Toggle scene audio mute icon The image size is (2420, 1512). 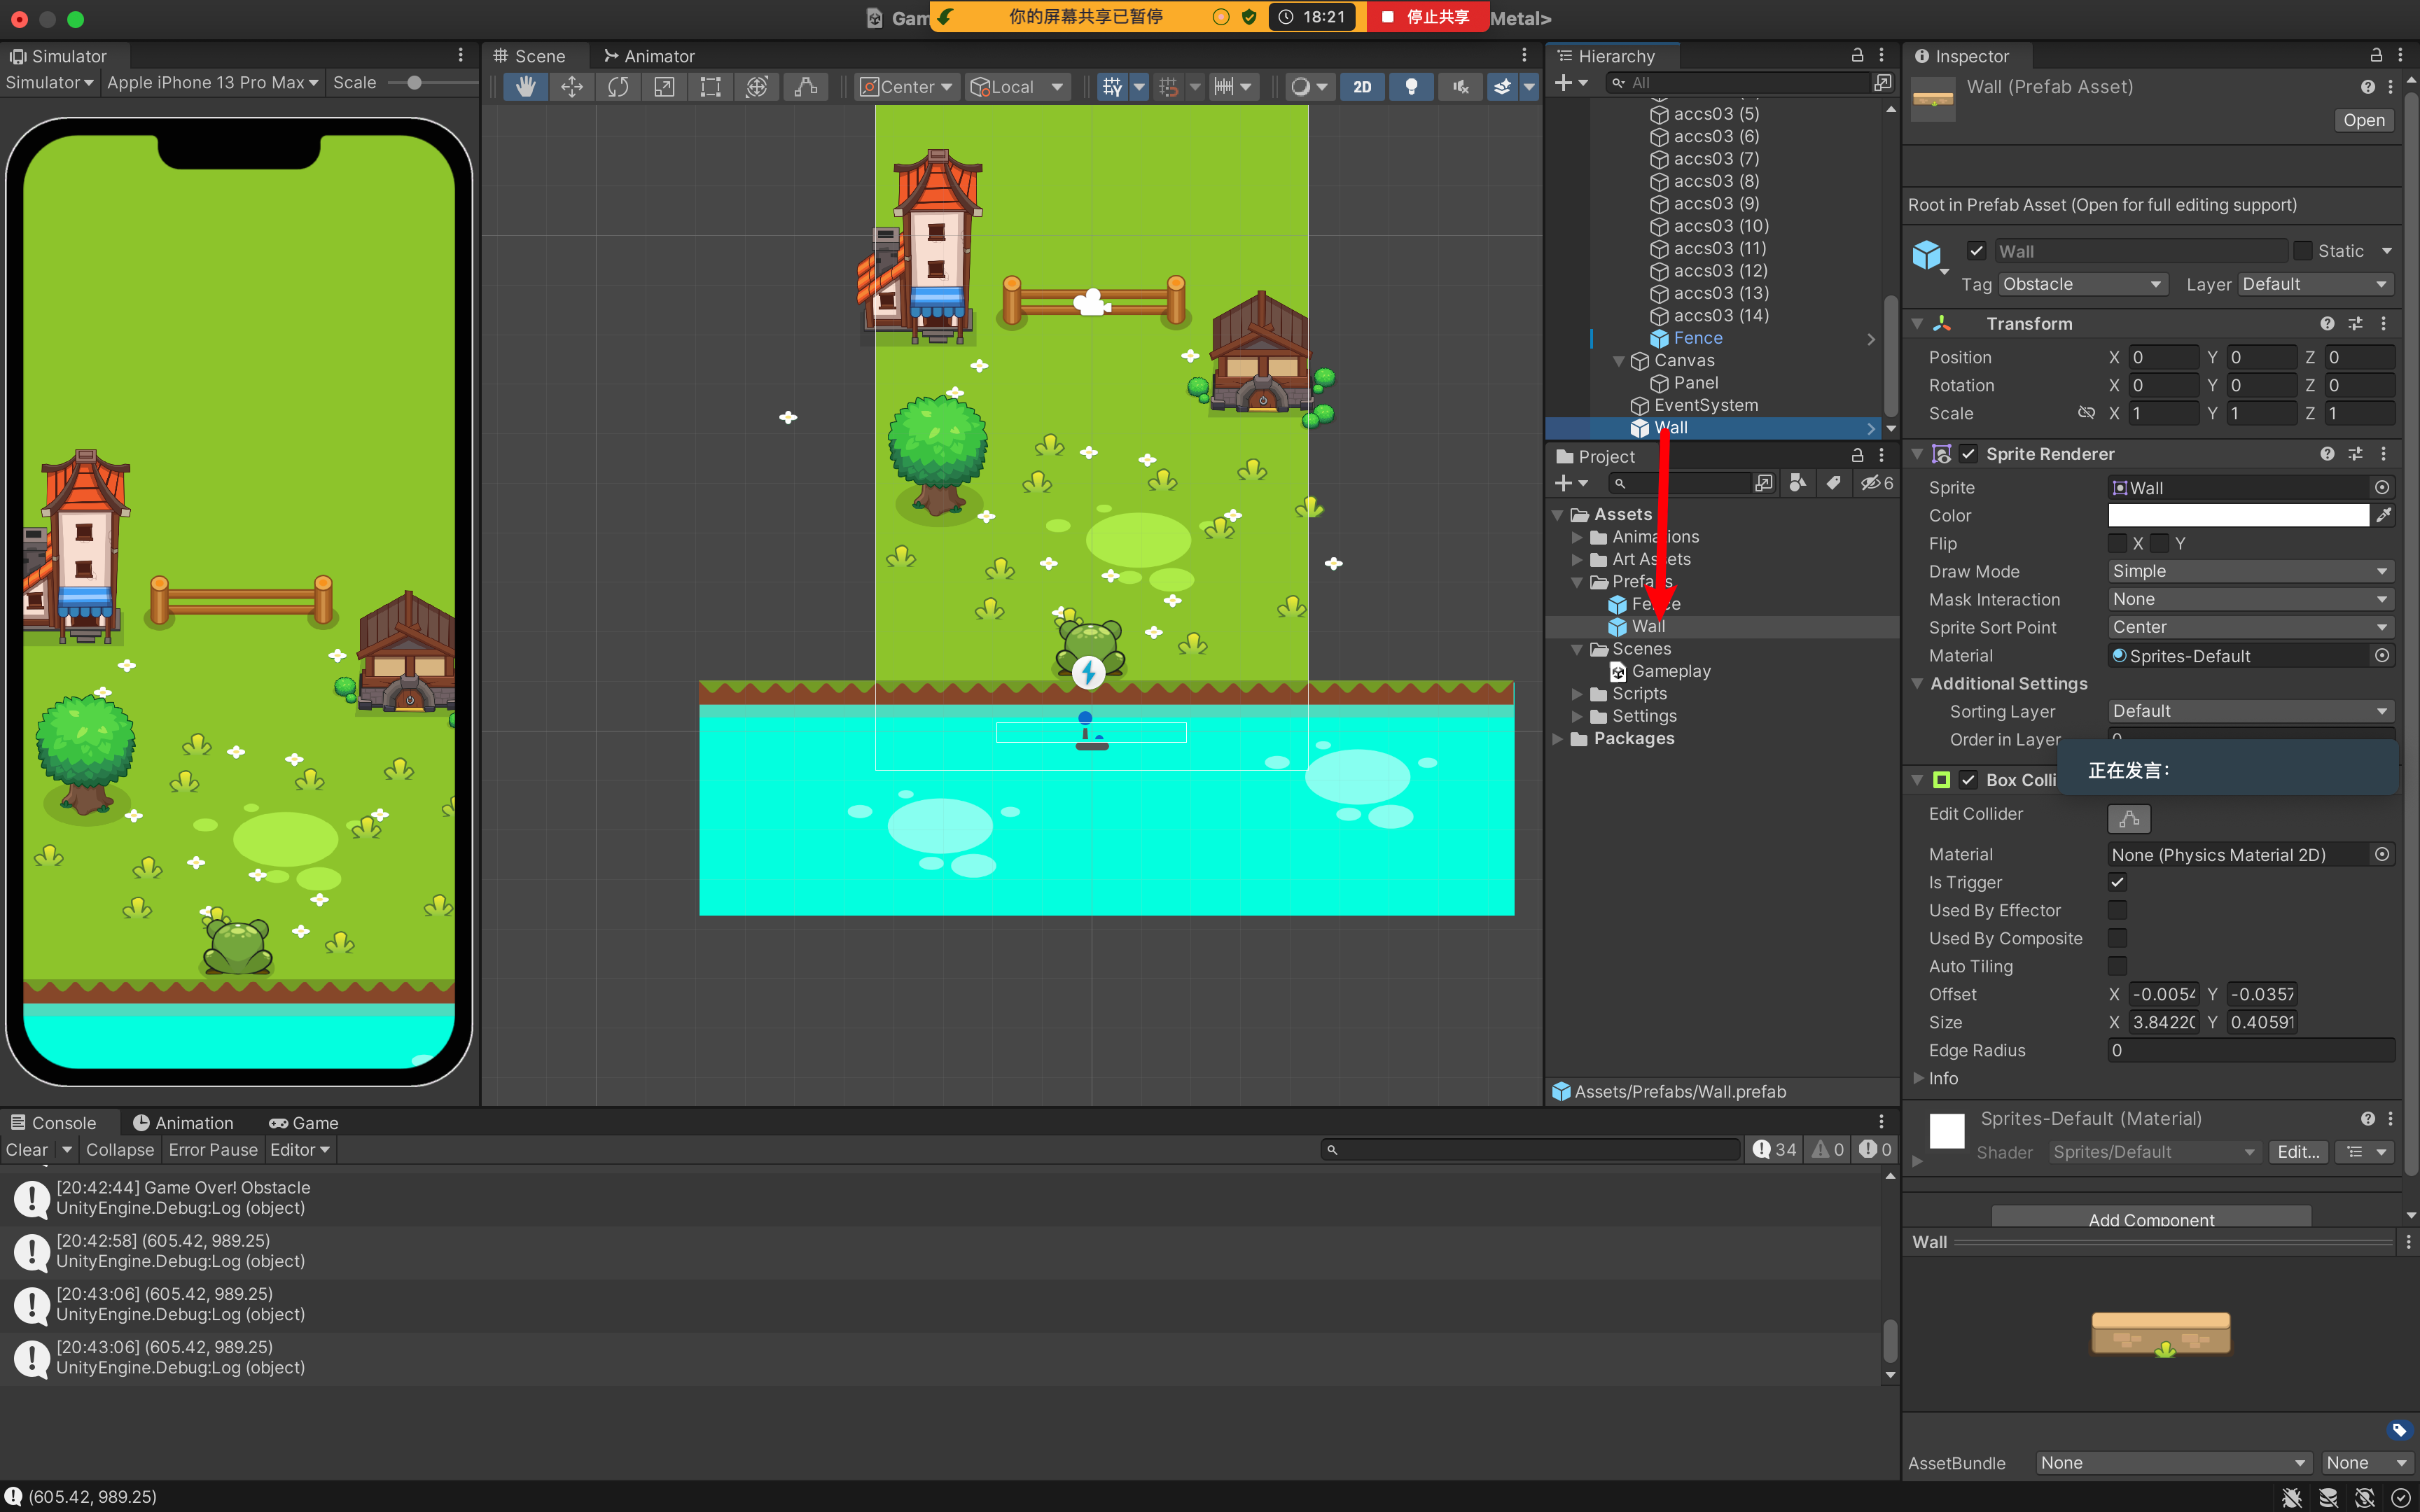[1460, 87]
